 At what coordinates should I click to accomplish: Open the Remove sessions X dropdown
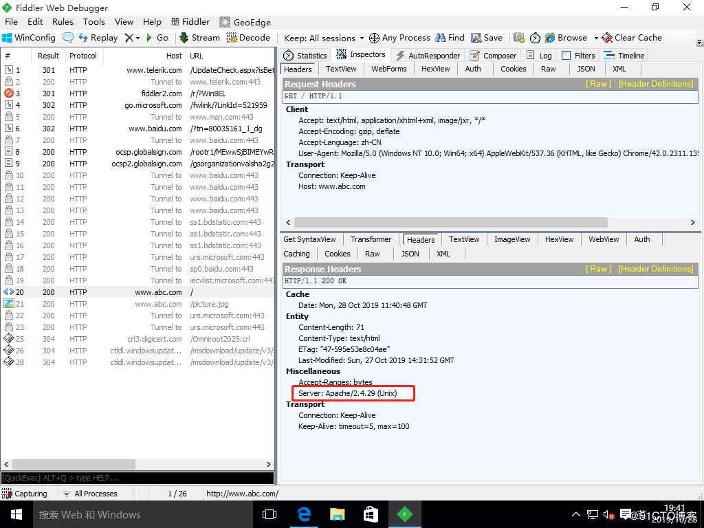(132, 38)
